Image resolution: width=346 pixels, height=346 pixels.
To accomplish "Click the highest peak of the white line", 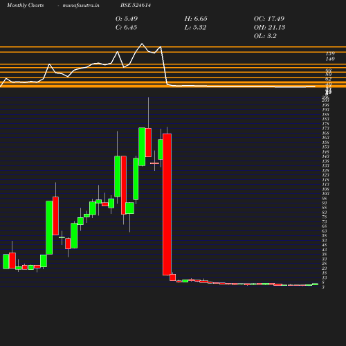I will (142, 44).
